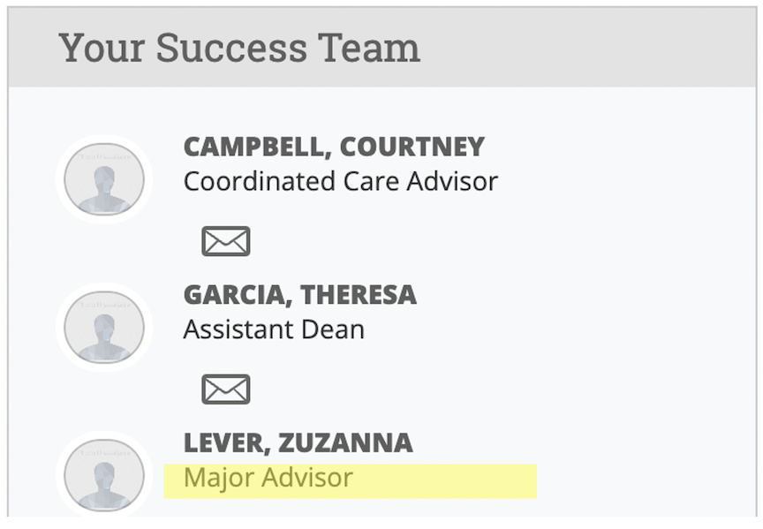Select Theresa Garcia's avatar picture

click(x=104, y=327)
